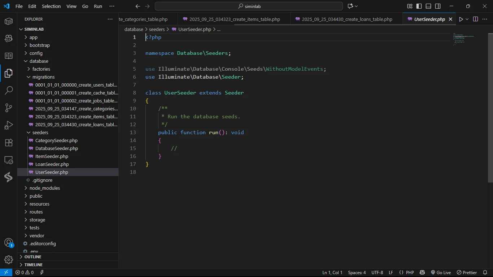Open the Selection menu
The image size is (493, 277).
click(51, 6)
